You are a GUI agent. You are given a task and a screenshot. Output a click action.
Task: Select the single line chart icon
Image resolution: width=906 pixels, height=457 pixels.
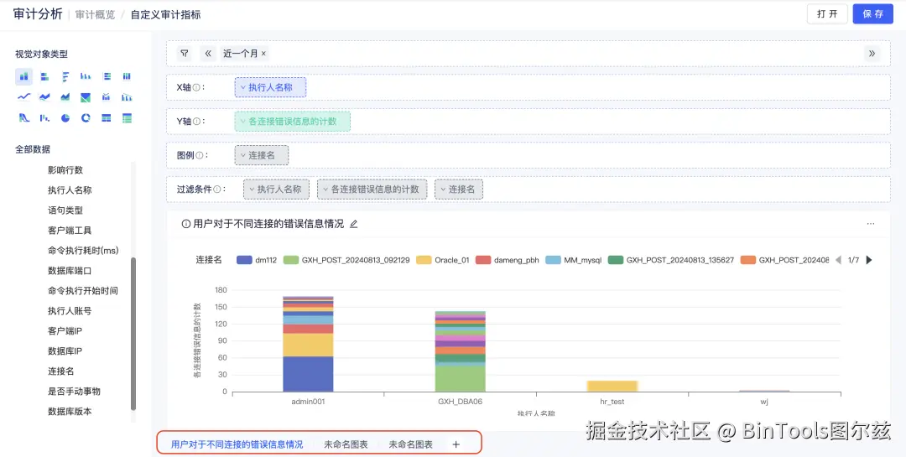(x=23, y=97)
